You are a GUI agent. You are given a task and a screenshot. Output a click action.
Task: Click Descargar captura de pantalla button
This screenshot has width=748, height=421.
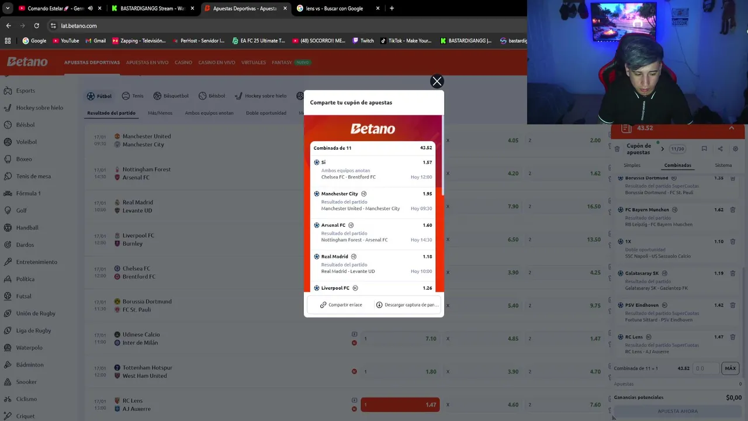407,305
